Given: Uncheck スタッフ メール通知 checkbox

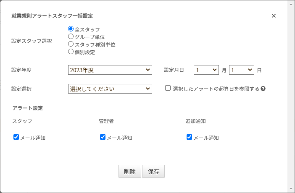Looking at the screenshot, I should tap(16, 137).
